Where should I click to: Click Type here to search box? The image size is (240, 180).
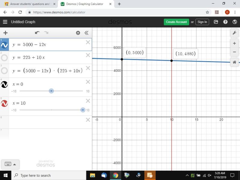[49, 175]
